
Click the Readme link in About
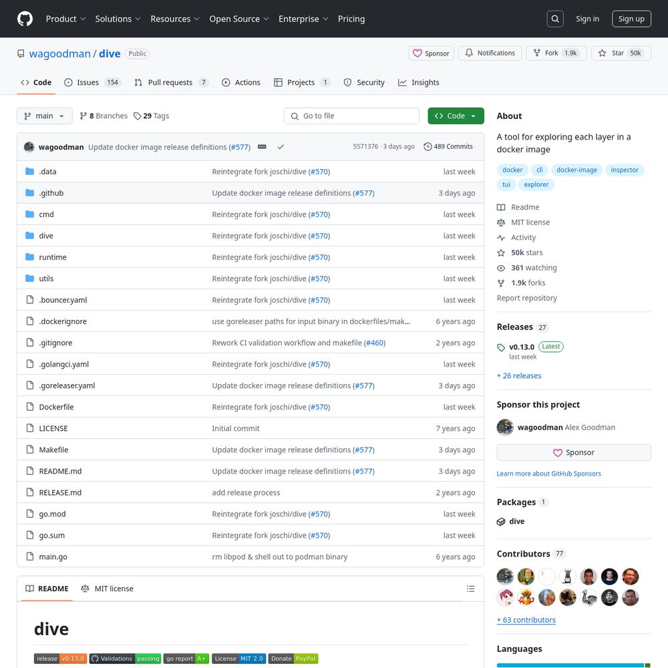tap(525, 207)
